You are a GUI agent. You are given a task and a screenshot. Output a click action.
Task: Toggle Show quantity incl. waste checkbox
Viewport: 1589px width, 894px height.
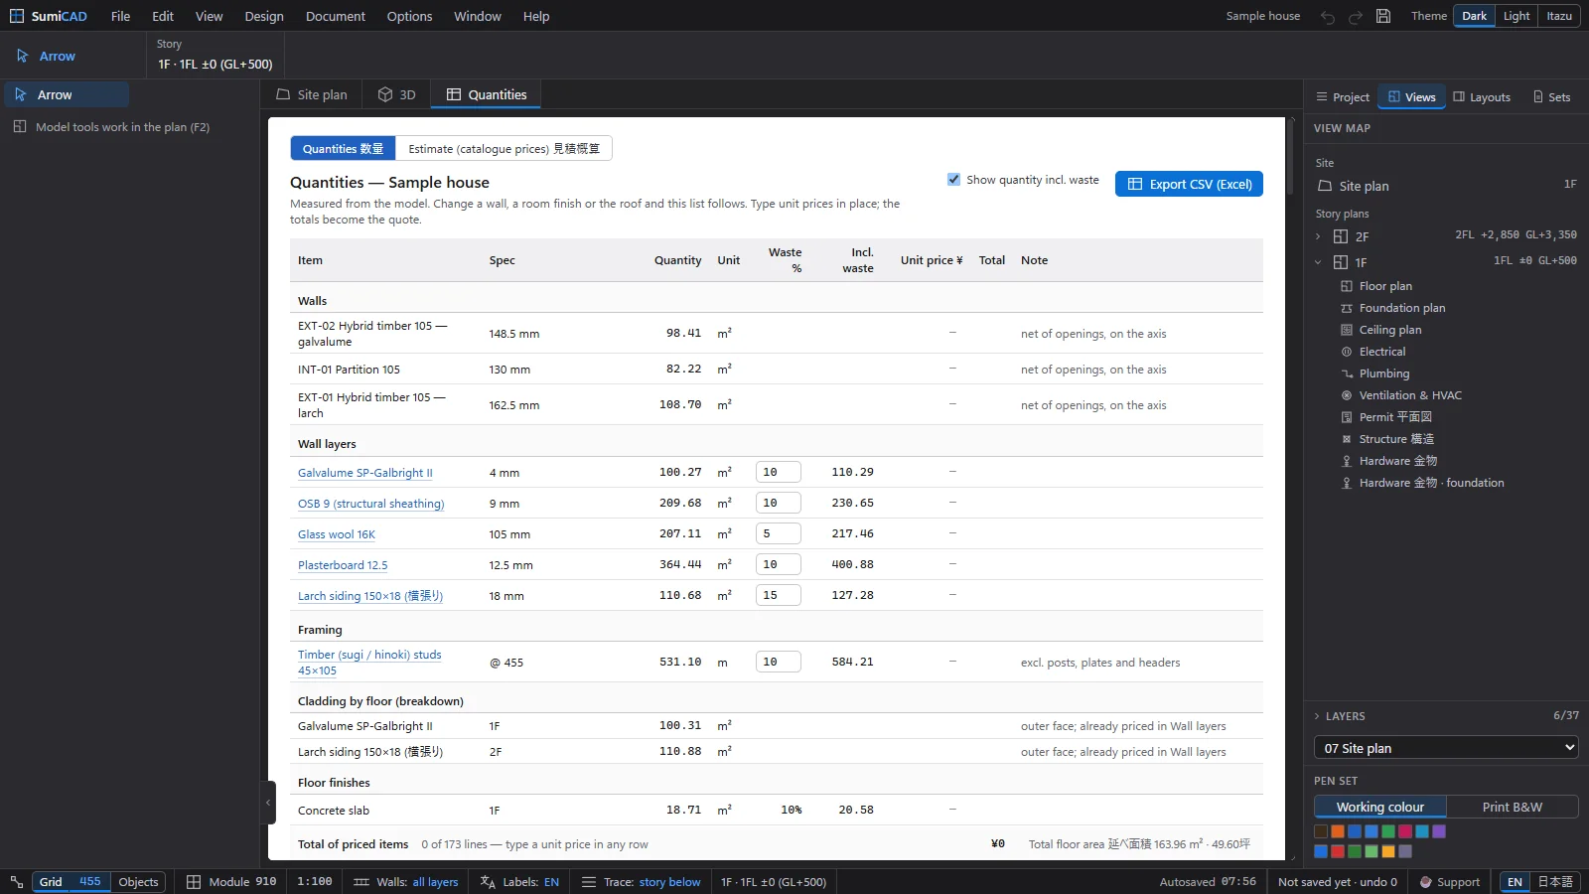click(953, 180)
